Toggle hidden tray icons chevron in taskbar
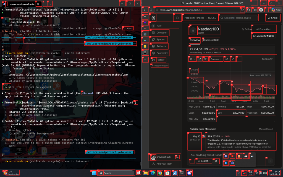This screenshot has height=177, width=283. [239, 173]
